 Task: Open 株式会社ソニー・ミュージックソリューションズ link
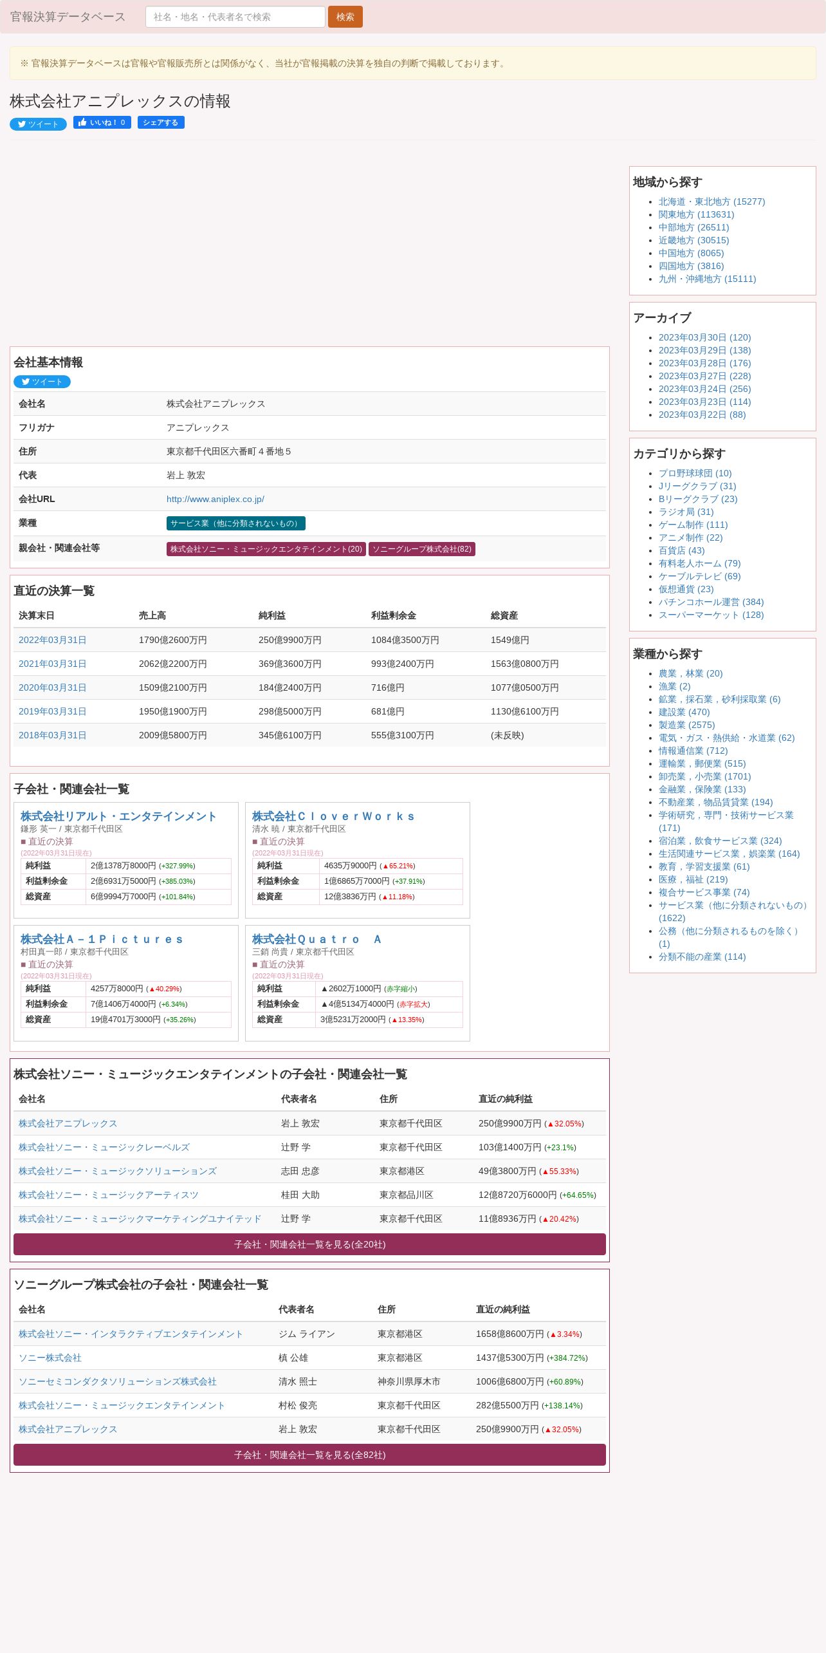tap(118, 1171)
